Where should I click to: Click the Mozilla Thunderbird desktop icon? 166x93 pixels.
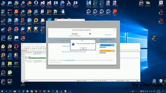tap(23, 30)
